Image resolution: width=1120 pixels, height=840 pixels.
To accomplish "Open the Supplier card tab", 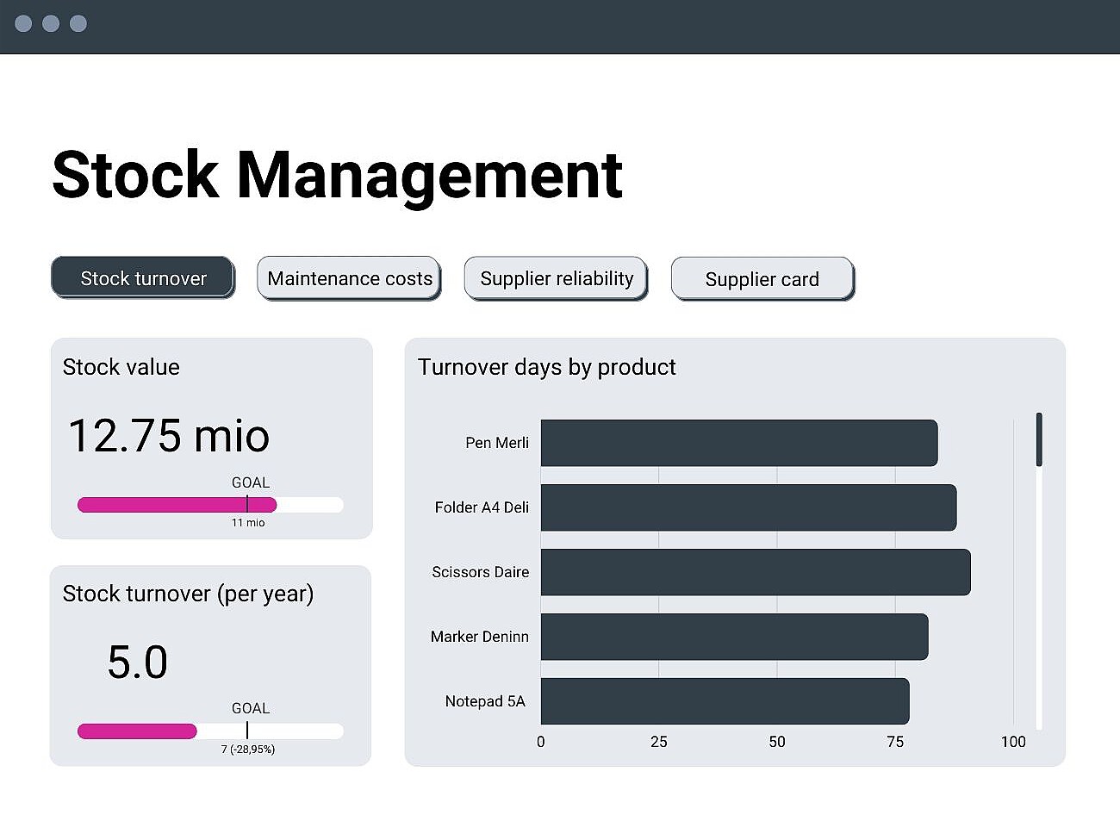I will [x=762, y=278].
